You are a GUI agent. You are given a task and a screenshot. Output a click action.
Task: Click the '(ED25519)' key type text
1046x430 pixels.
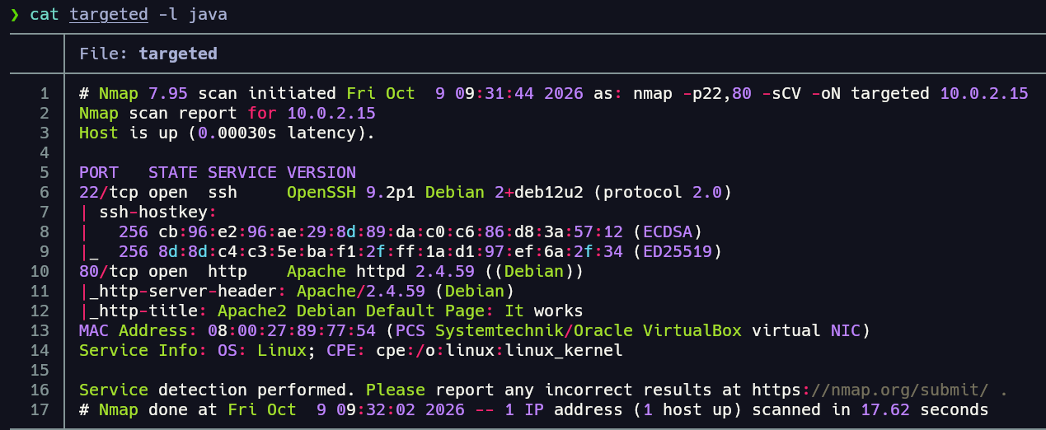678,251
